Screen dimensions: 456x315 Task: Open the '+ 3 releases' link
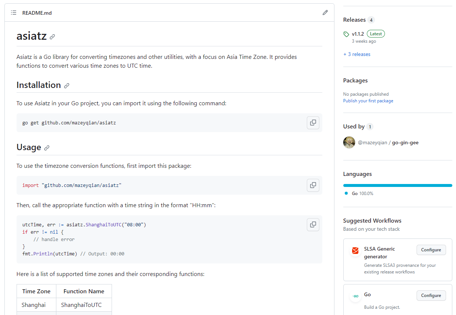point(357,54)
